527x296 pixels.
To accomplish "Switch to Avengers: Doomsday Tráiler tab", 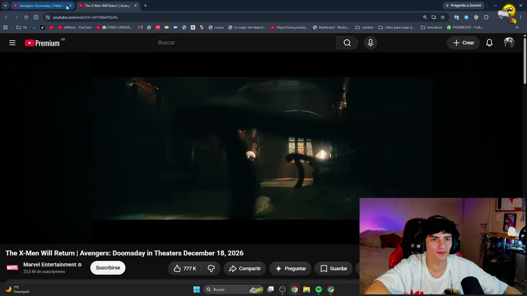I will click(x=39, y=6).
